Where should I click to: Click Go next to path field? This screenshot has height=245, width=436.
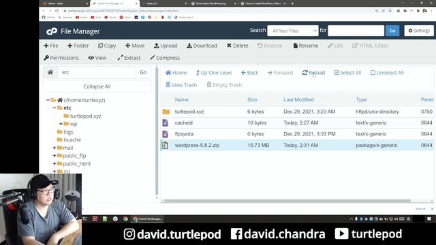[143, 72]
